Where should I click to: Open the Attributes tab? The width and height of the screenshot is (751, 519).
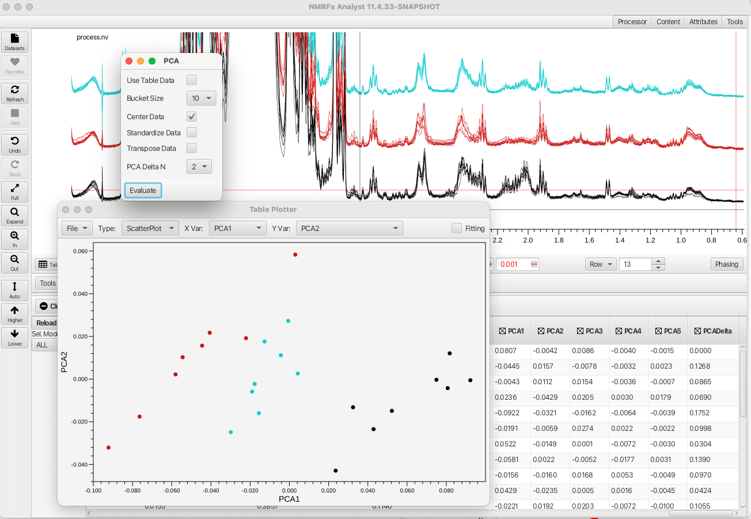point(703,21)
